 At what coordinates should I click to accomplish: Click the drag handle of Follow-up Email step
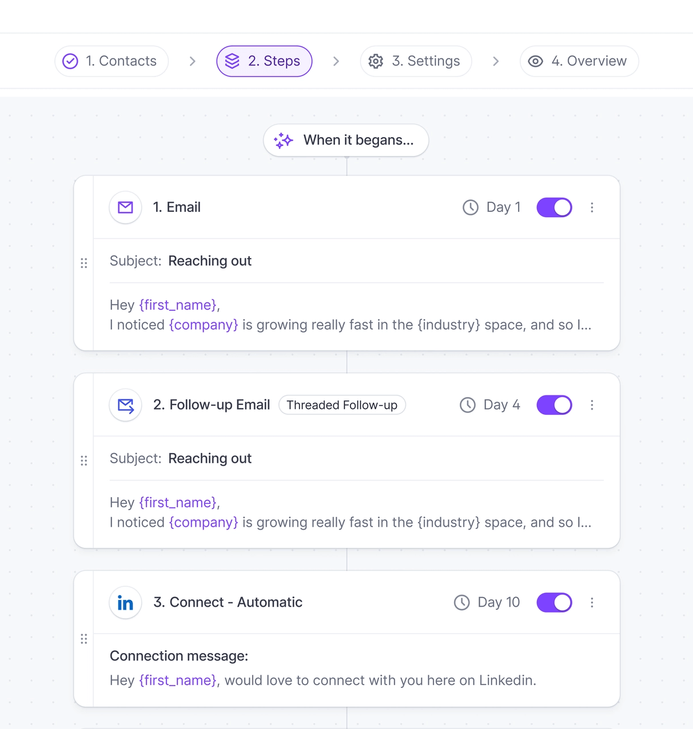click(x=84, y=460)
